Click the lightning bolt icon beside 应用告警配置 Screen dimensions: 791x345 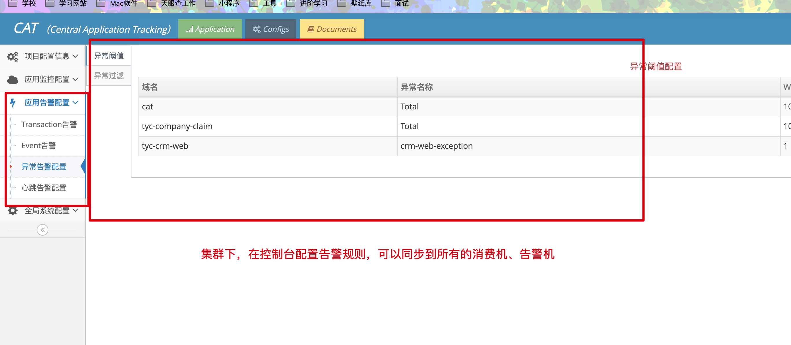tap(13, 103)
